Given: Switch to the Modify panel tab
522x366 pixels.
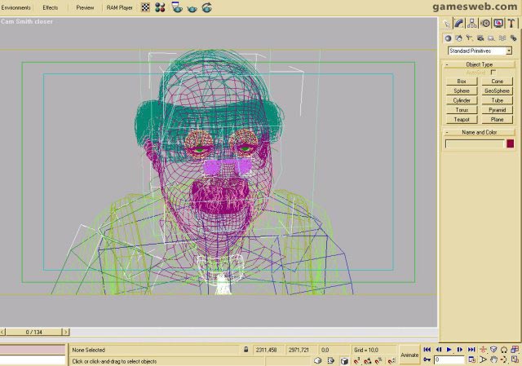Looking at the screenshot, I should coord(461,24).
